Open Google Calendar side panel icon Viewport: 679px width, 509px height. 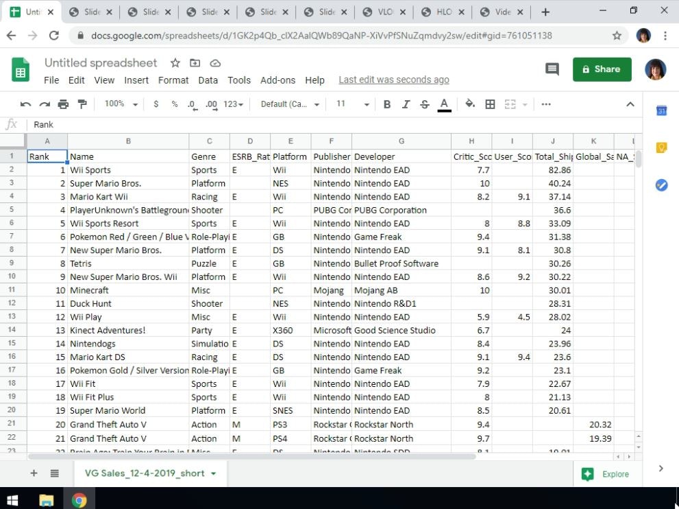pos(661,110)
